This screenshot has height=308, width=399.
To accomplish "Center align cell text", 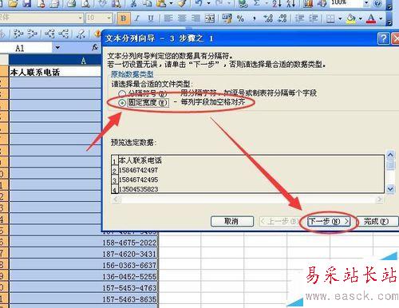I will pos(182,18).
